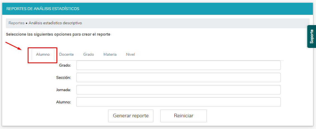
Task: Click the 'Grado:' field label
Action: [x=65, y=65]
